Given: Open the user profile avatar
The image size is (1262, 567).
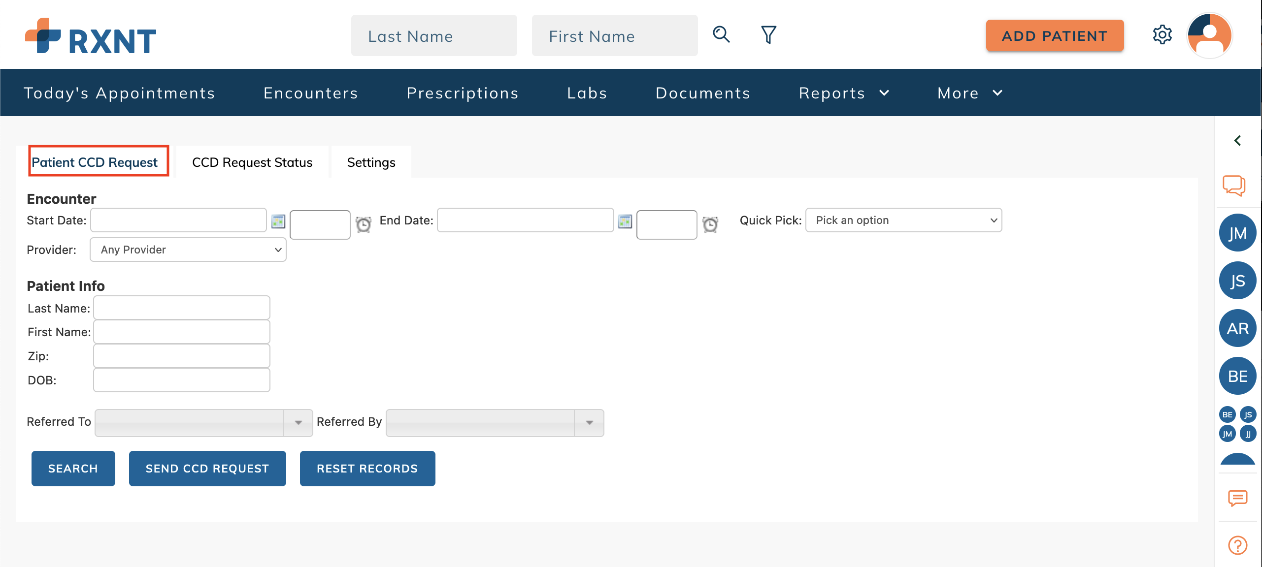Looking at the screenshot, I should [x=1210, y=35].
